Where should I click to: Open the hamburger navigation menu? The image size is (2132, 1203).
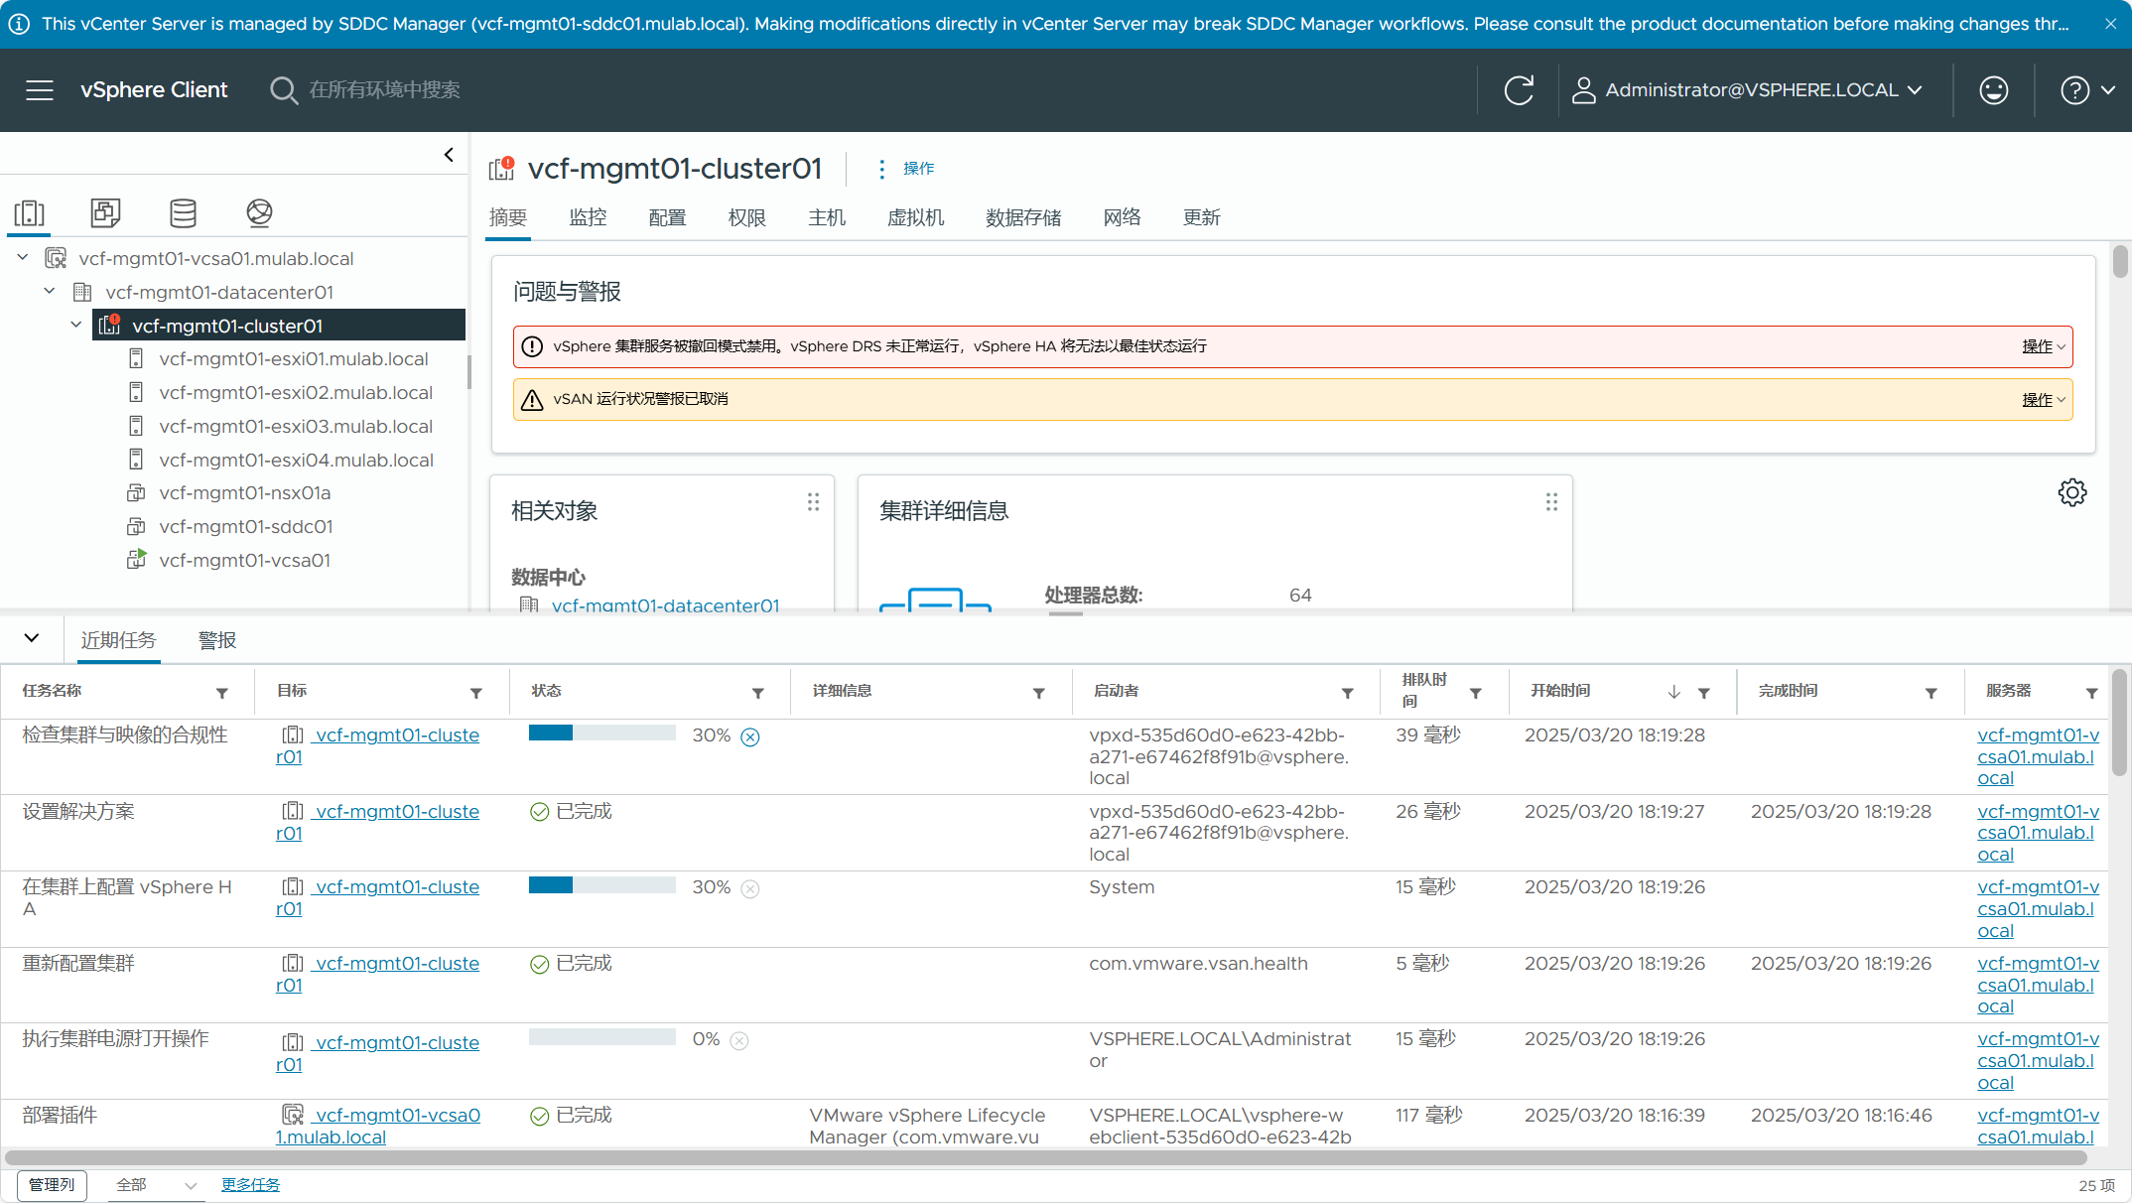(40, 90)
